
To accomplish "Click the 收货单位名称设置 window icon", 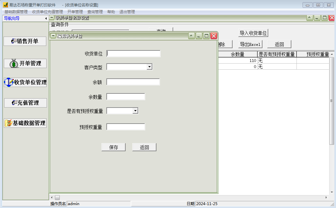I will [x=52, y=18].
